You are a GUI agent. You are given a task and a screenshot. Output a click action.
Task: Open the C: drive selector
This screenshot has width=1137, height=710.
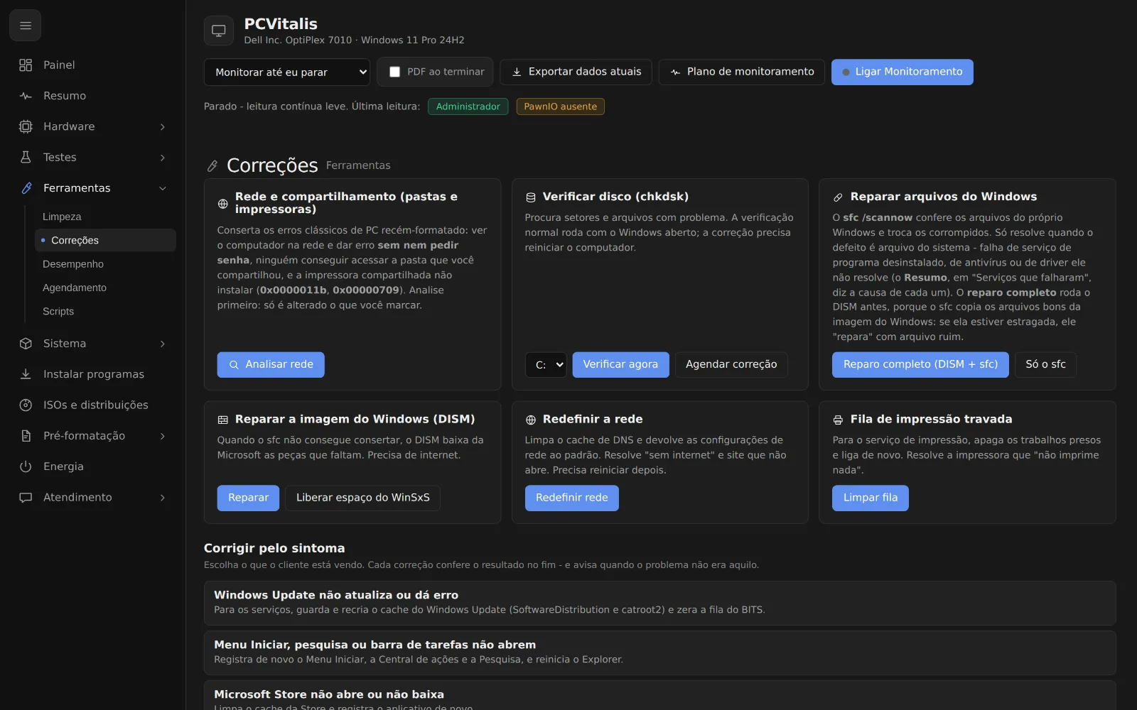[x=546, y=365]
